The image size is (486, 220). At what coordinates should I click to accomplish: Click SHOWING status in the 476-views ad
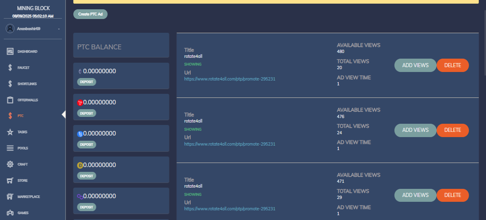coord(193,129)
